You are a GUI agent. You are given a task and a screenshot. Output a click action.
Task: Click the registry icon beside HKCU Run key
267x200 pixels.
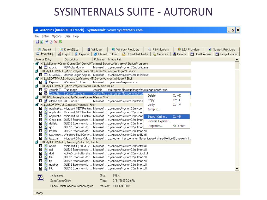[x=37, y=97]
